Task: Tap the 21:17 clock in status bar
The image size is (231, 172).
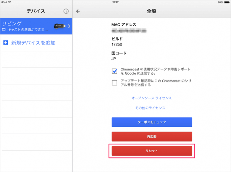Action: click(x=115, y=2)
